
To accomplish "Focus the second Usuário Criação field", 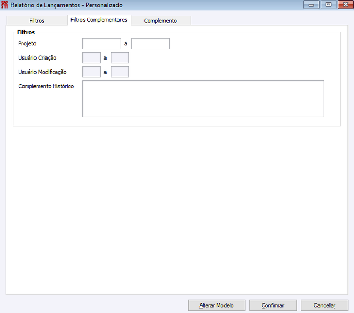I will 120,58.
